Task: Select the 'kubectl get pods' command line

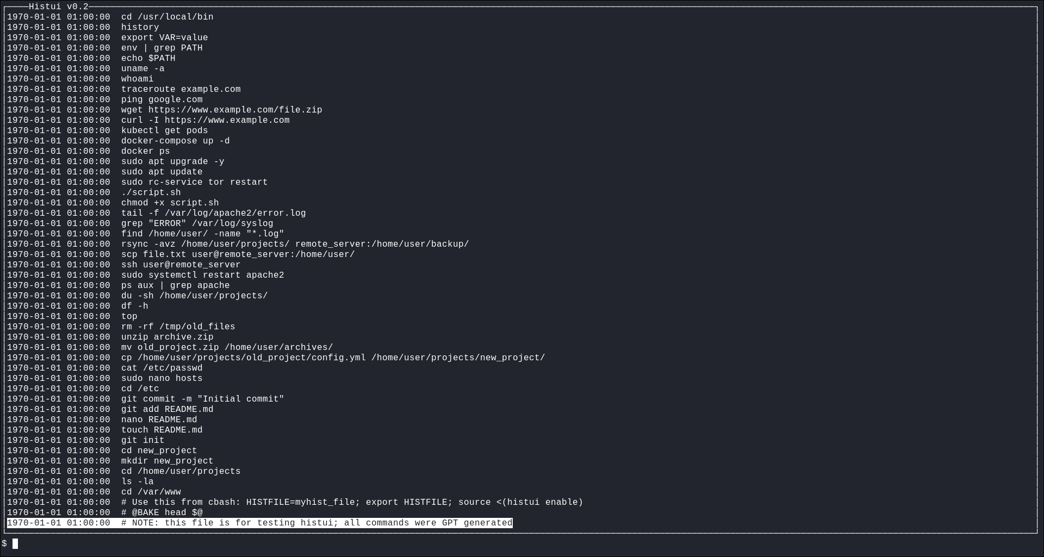Action: point(164,130)
